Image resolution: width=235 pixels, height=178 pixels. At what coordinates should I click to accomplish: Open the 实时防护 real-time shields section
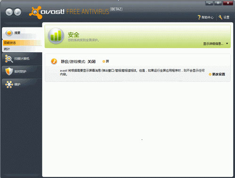tap(22, 72)
